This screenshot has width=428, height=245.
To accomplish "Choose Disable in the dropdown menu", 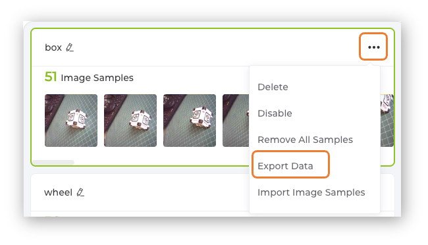I will [275, 113].
